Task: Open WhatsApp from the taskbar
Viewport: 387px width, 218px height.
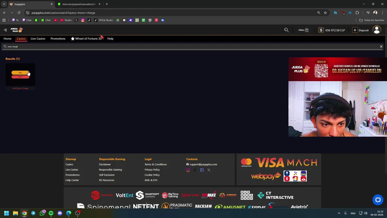Action: [x=42, y=213]
